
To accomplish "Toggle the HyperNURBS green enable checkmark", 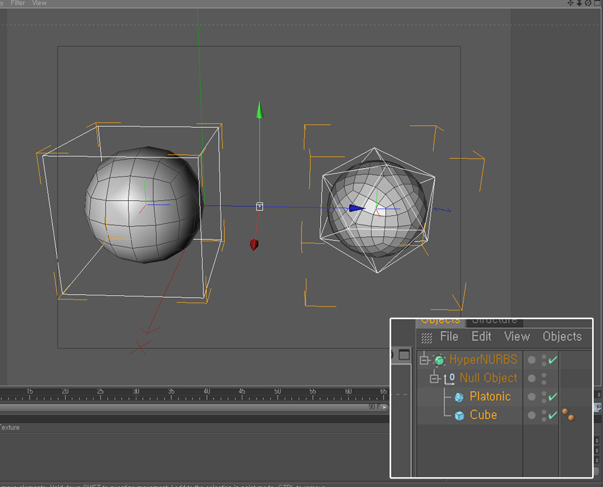I will point(552,360).
